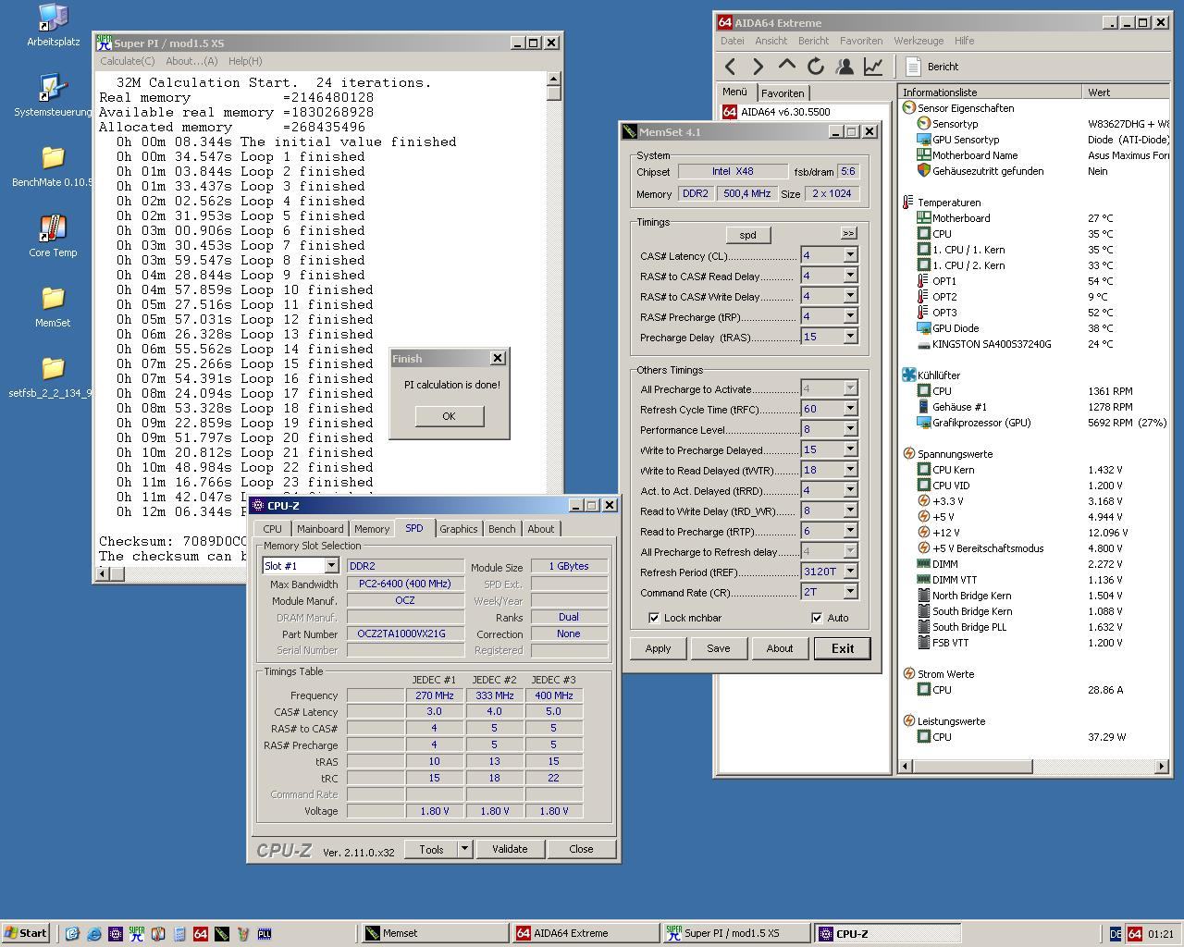Click Validate button in CPU-Z
This screenshot has width=1184, height=947.
(x=510, y=849)
